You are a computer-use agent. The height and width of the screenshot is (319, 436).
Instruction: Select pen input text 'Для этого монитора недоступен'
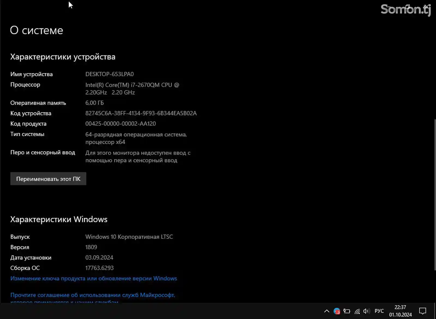tap(138, 157)
